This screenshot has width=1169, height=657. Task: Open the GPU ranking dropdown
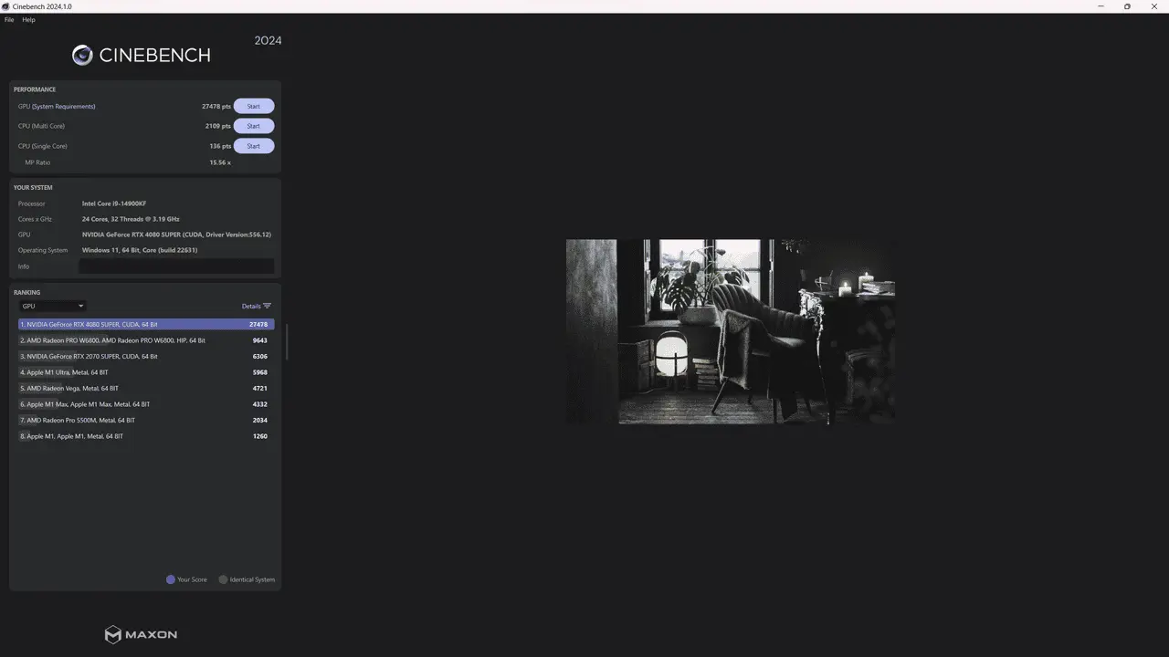tap(53, 307)
